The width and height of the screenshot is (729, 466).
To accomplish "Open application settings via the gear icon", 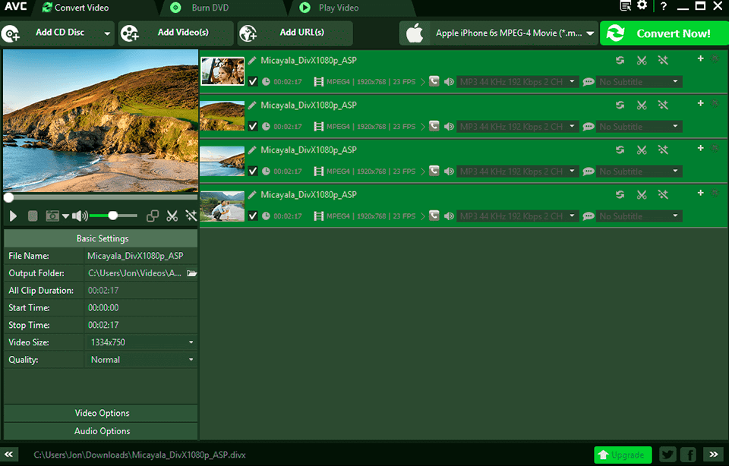I will [643, 6].
